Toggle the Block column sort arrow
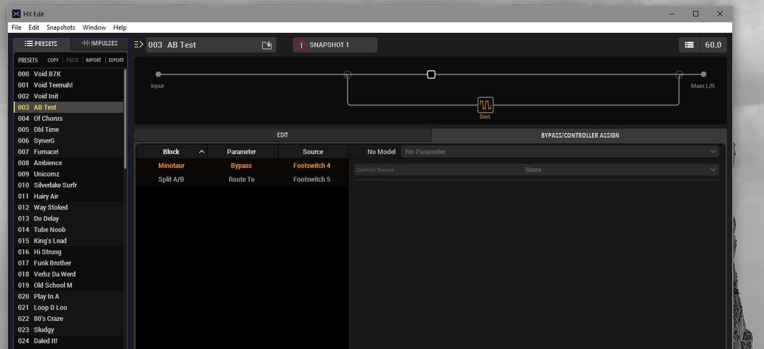 [x=202, y=152]
